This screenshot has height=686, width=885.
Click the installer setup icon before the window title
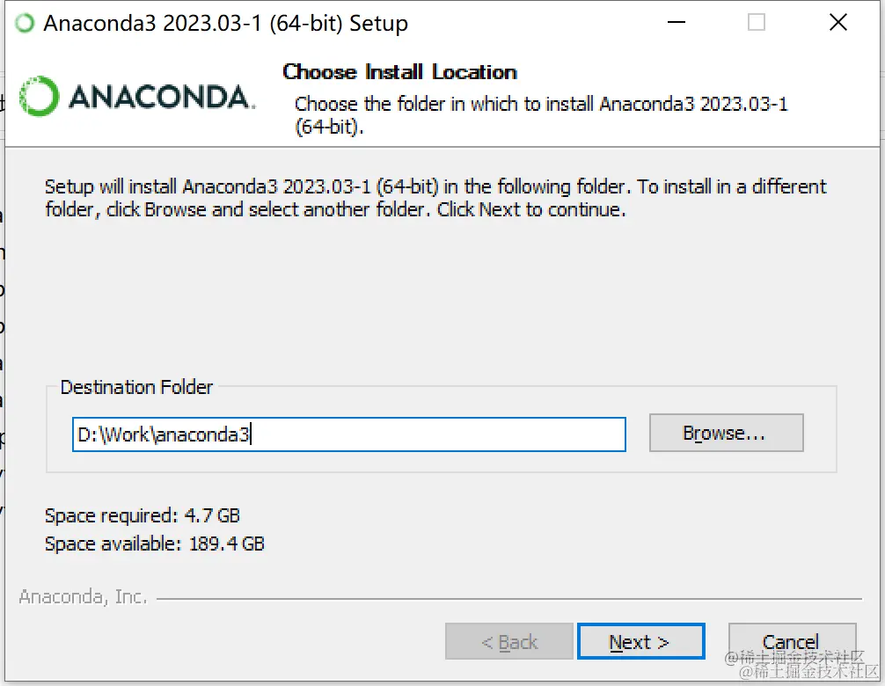tap(24, 23)
